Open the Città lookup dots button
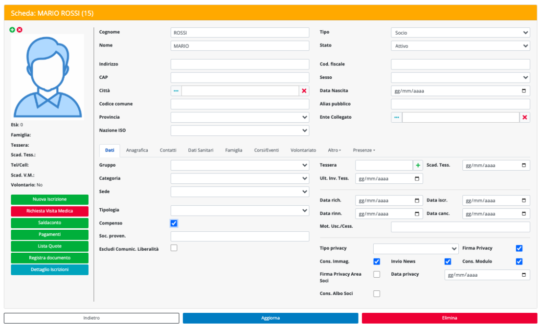The image size is (542, 329). (176, 91)
